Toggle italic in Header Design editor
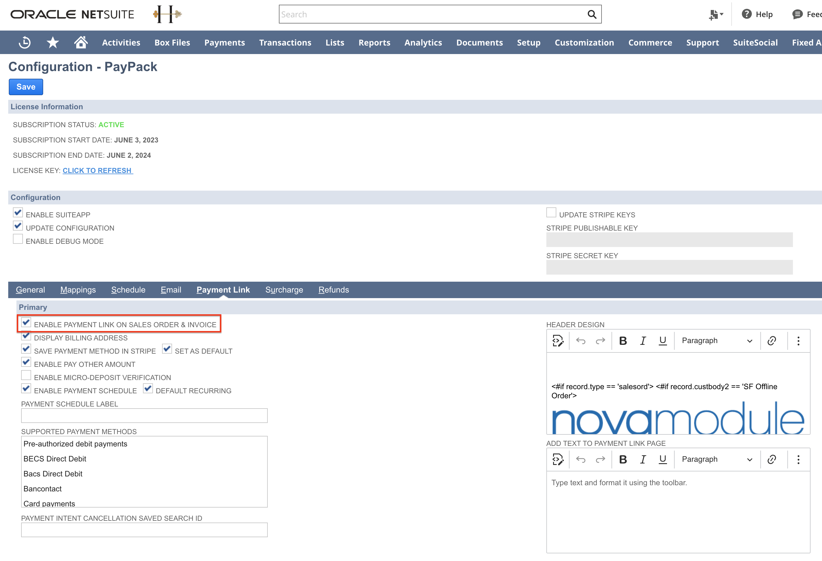 (x=643, y=341)
